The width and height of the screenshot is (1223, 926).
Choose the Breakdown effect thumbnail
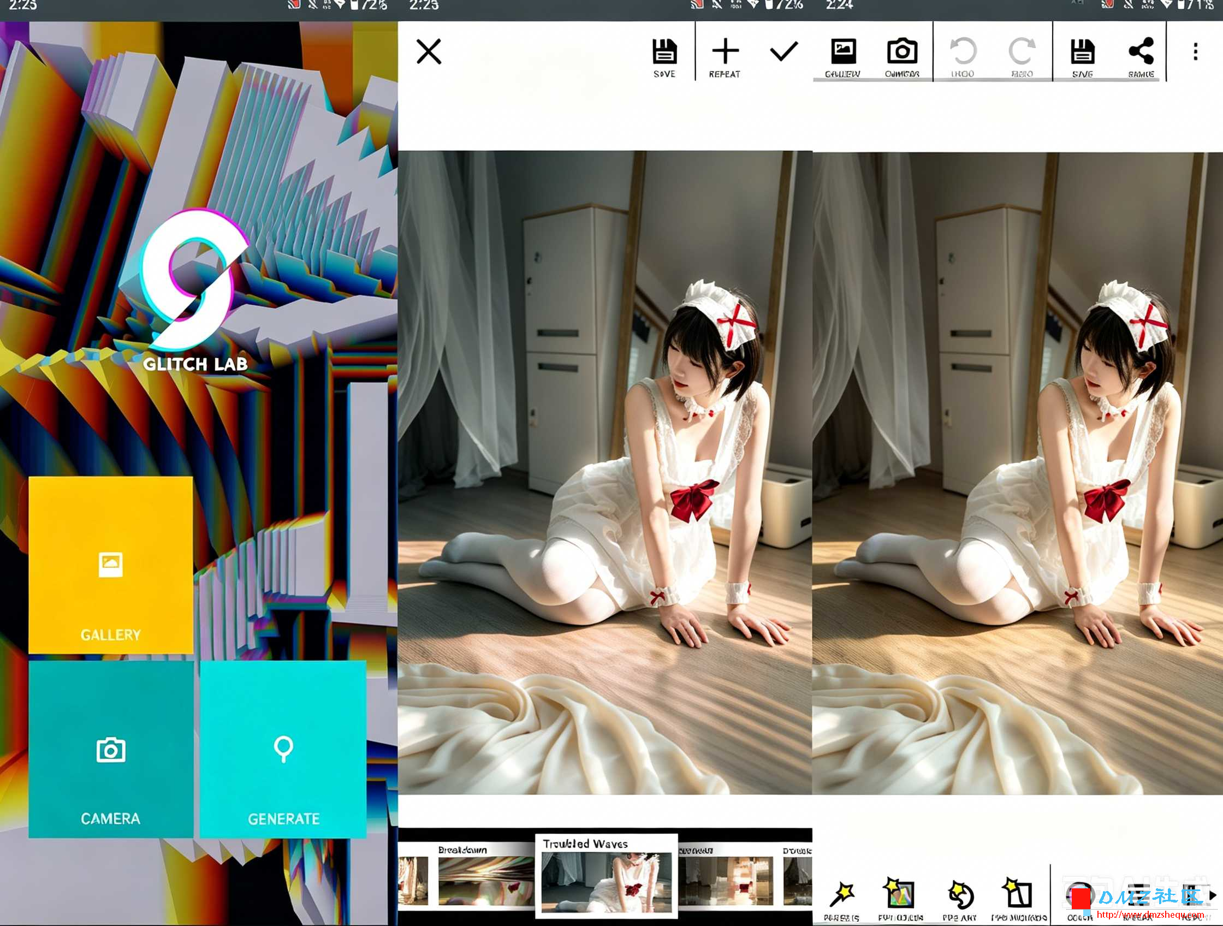486,876
